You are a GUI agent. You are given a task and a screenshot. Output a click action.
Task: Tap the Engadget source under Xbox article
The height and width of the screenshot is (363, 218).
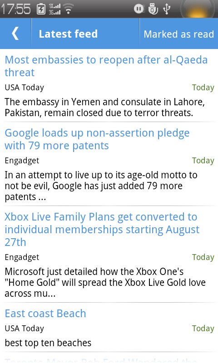pos(22,257)
